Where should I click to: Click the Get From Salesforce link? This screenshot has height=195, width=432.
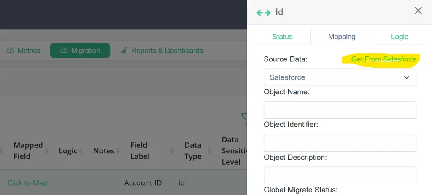click(x=384, y=59)
